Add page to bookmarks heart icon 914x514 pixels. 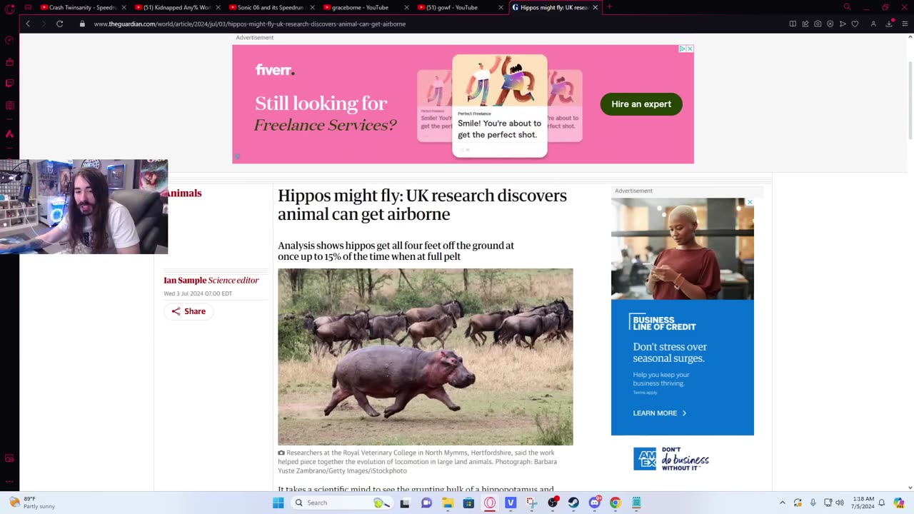point(855,24)
